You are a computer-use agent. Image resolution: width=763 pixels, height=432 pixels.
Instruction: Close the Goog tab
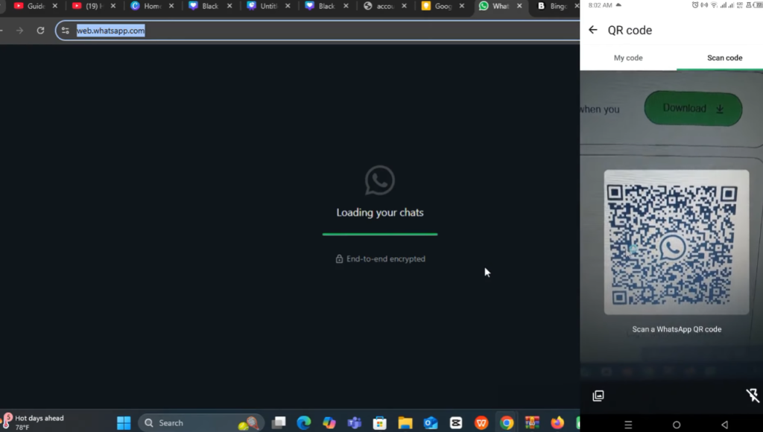pos(462,6)
